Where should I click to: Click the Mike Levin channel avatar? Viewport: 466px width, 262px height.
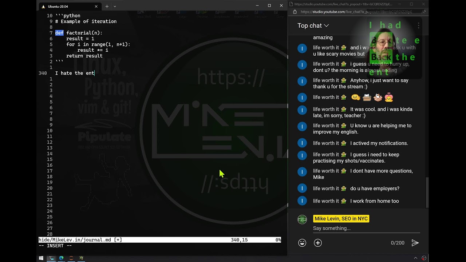click(302, 219)
